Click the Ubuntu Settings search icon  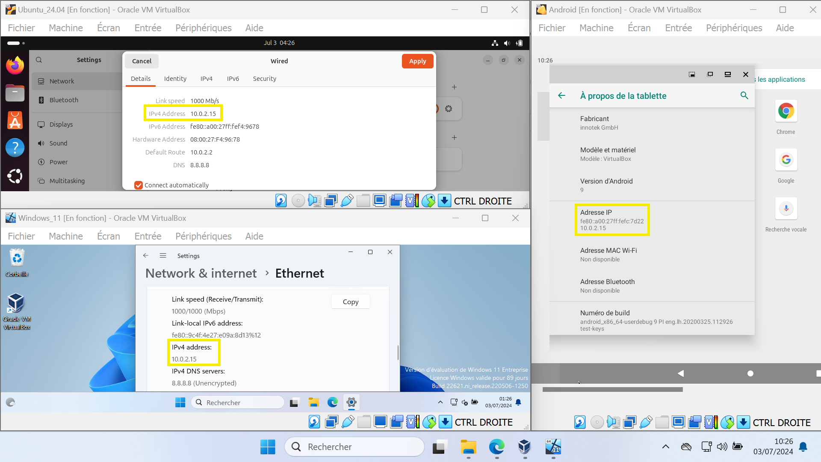pyautogui.click(x=39, y=60)
